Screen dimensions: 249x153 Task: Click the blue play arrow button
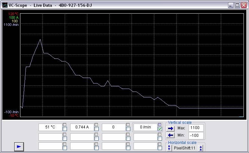19,147
